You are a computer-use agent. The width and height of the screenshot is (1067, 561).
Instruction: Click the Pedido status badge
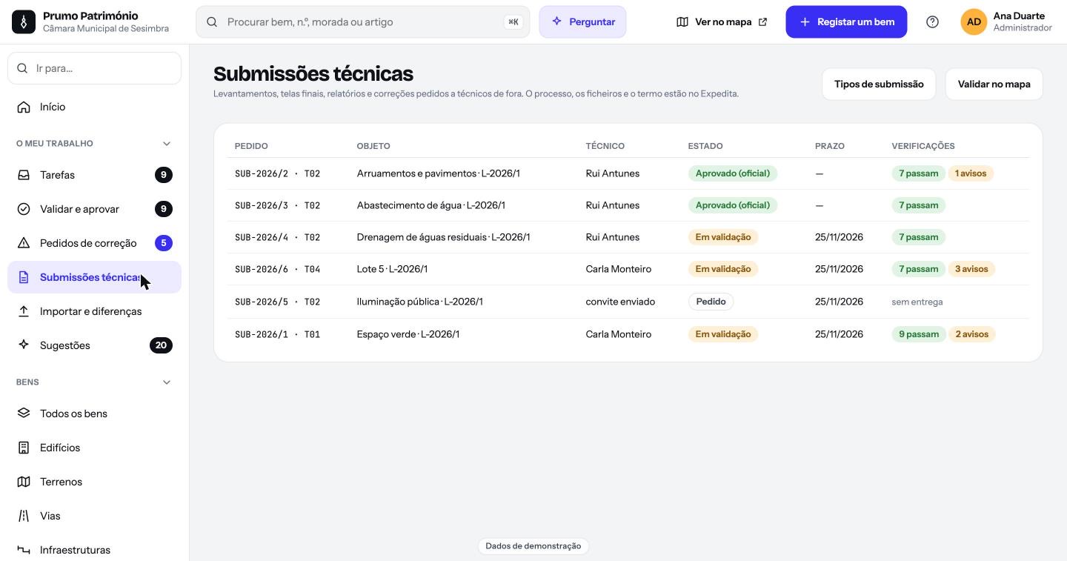pyautogui.click(x=711, y=302)
